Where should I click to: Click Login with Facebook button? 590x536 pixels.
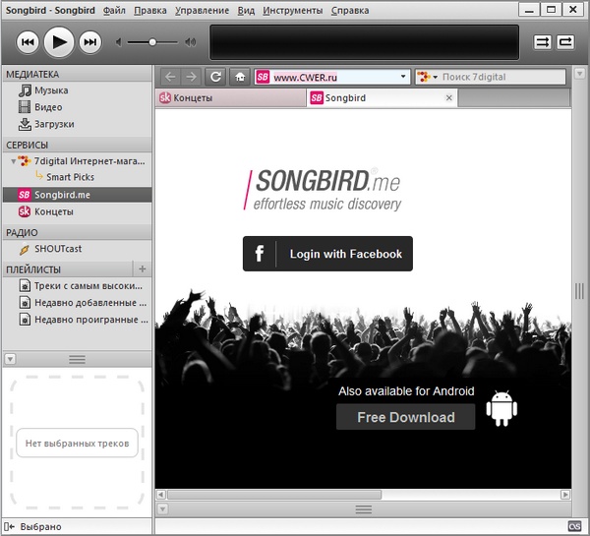click(x=327, y=254)
